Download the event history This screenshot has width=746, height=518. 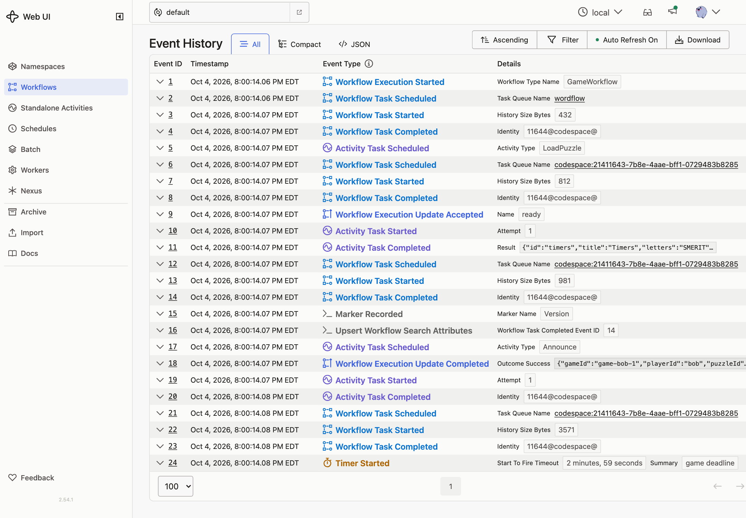pyautogui.click(x=698, y=40)
